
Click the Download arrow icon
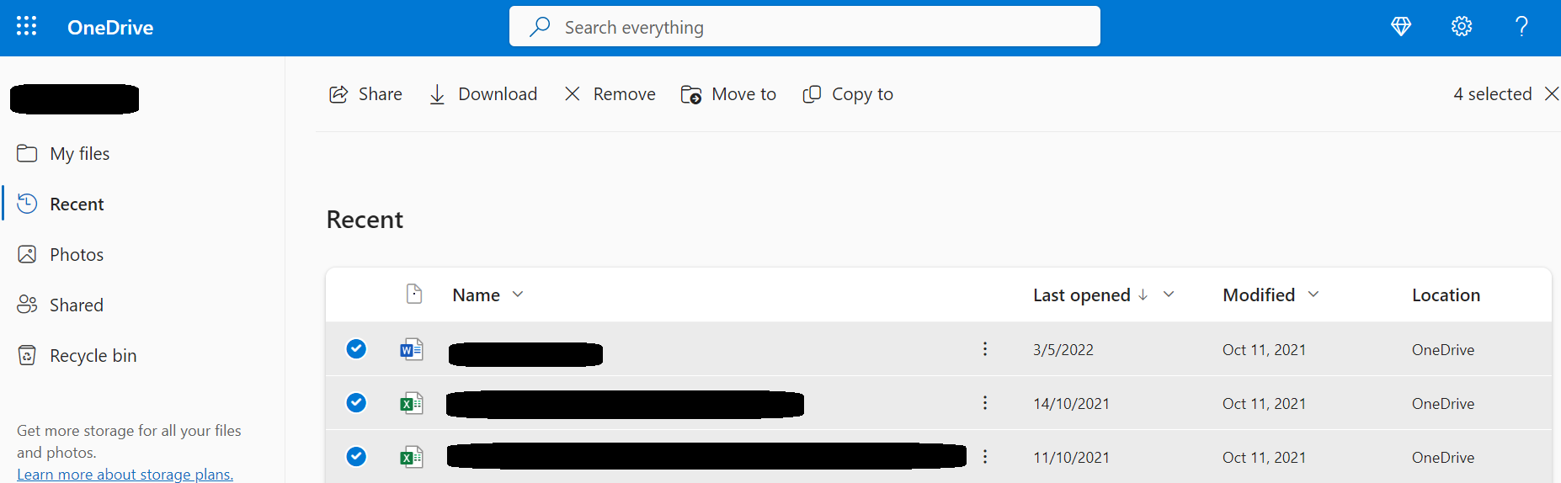tap(437, 94)
